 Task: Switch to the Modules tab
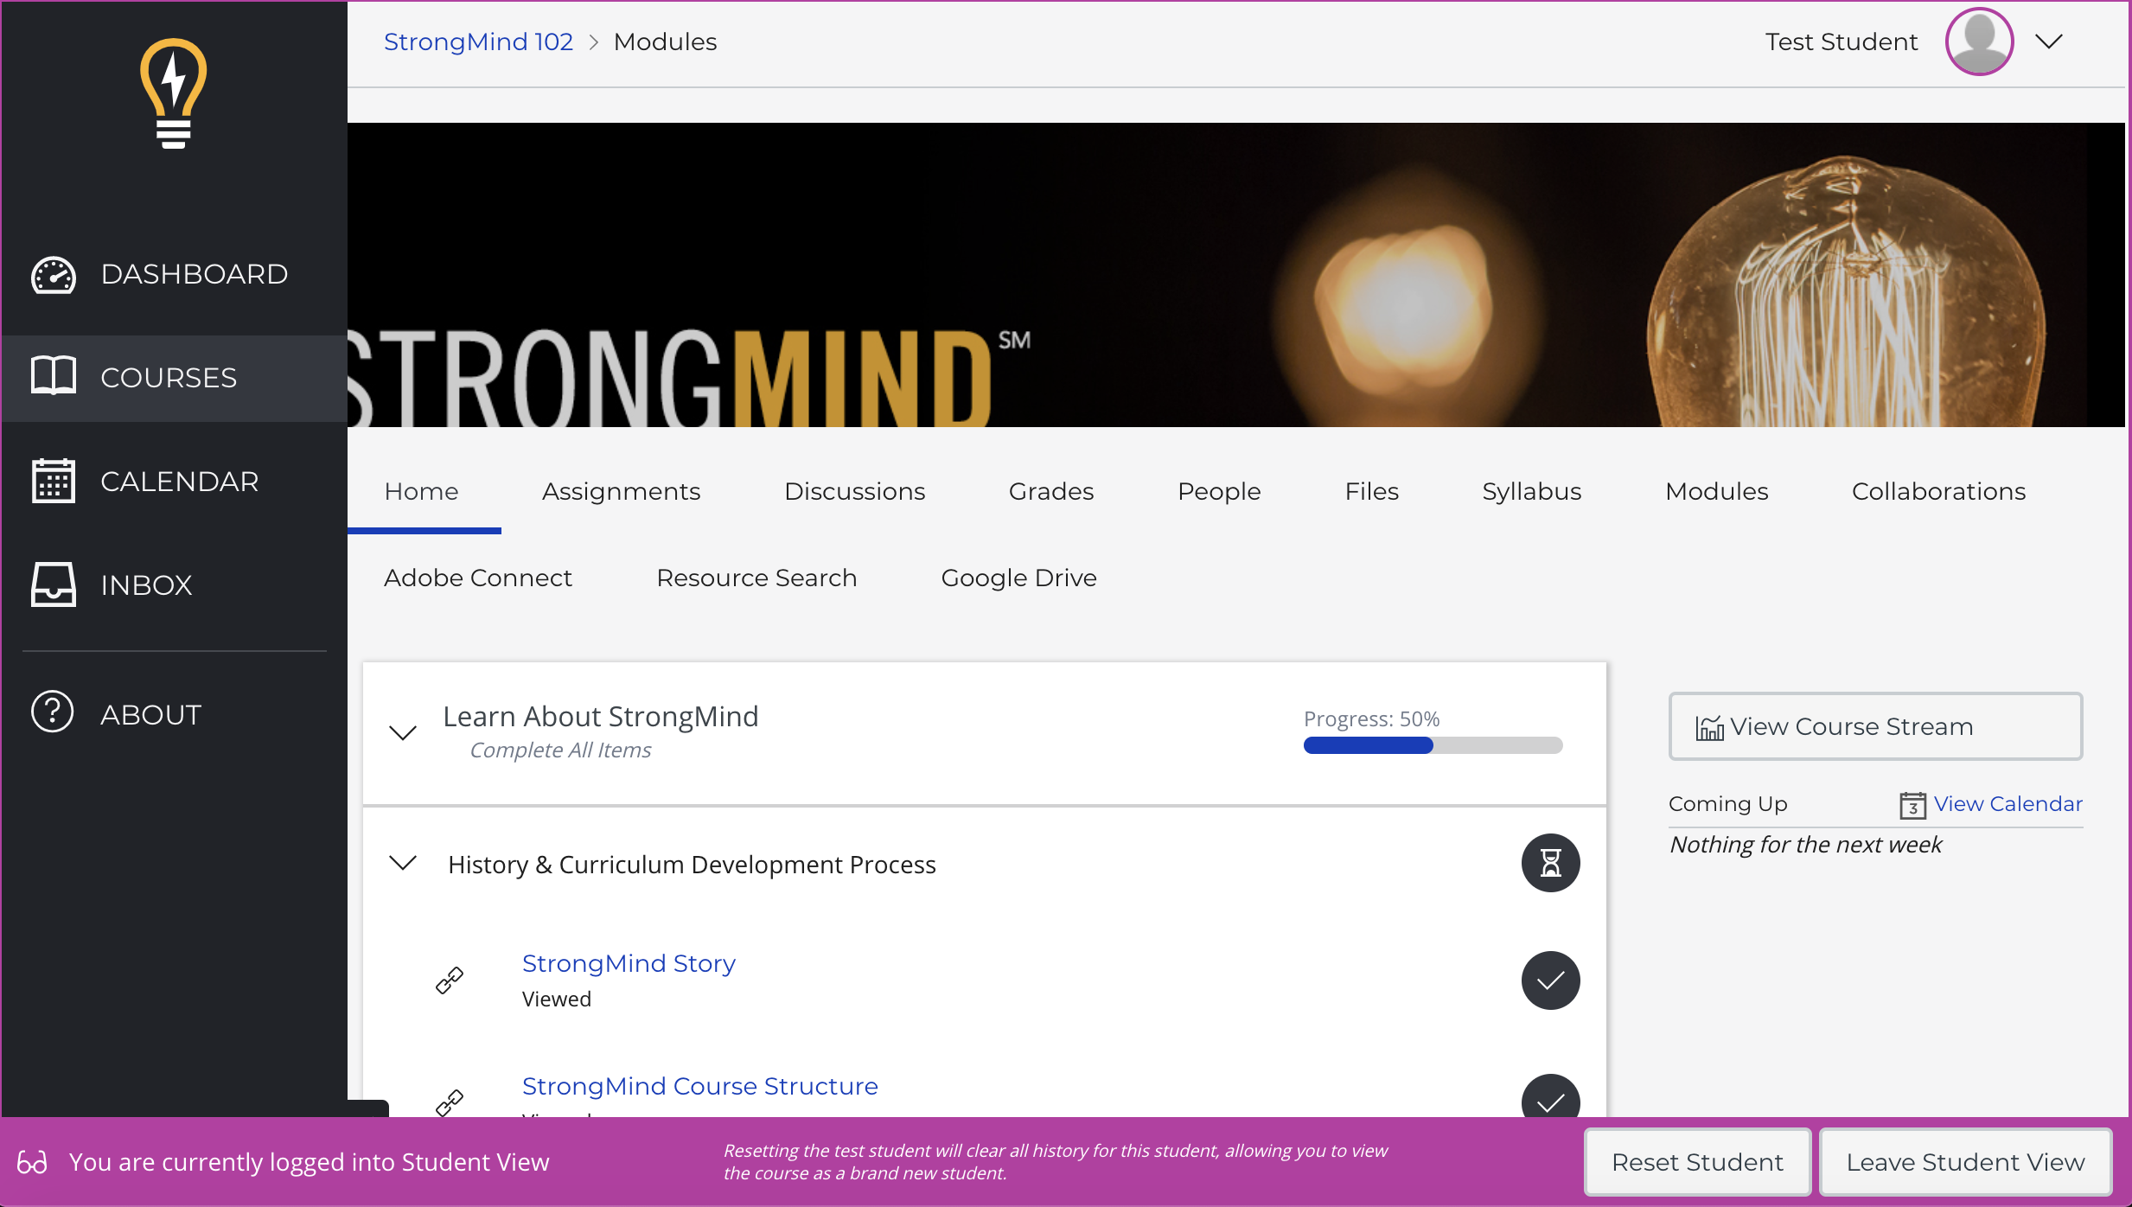[x=1716, y=491]
